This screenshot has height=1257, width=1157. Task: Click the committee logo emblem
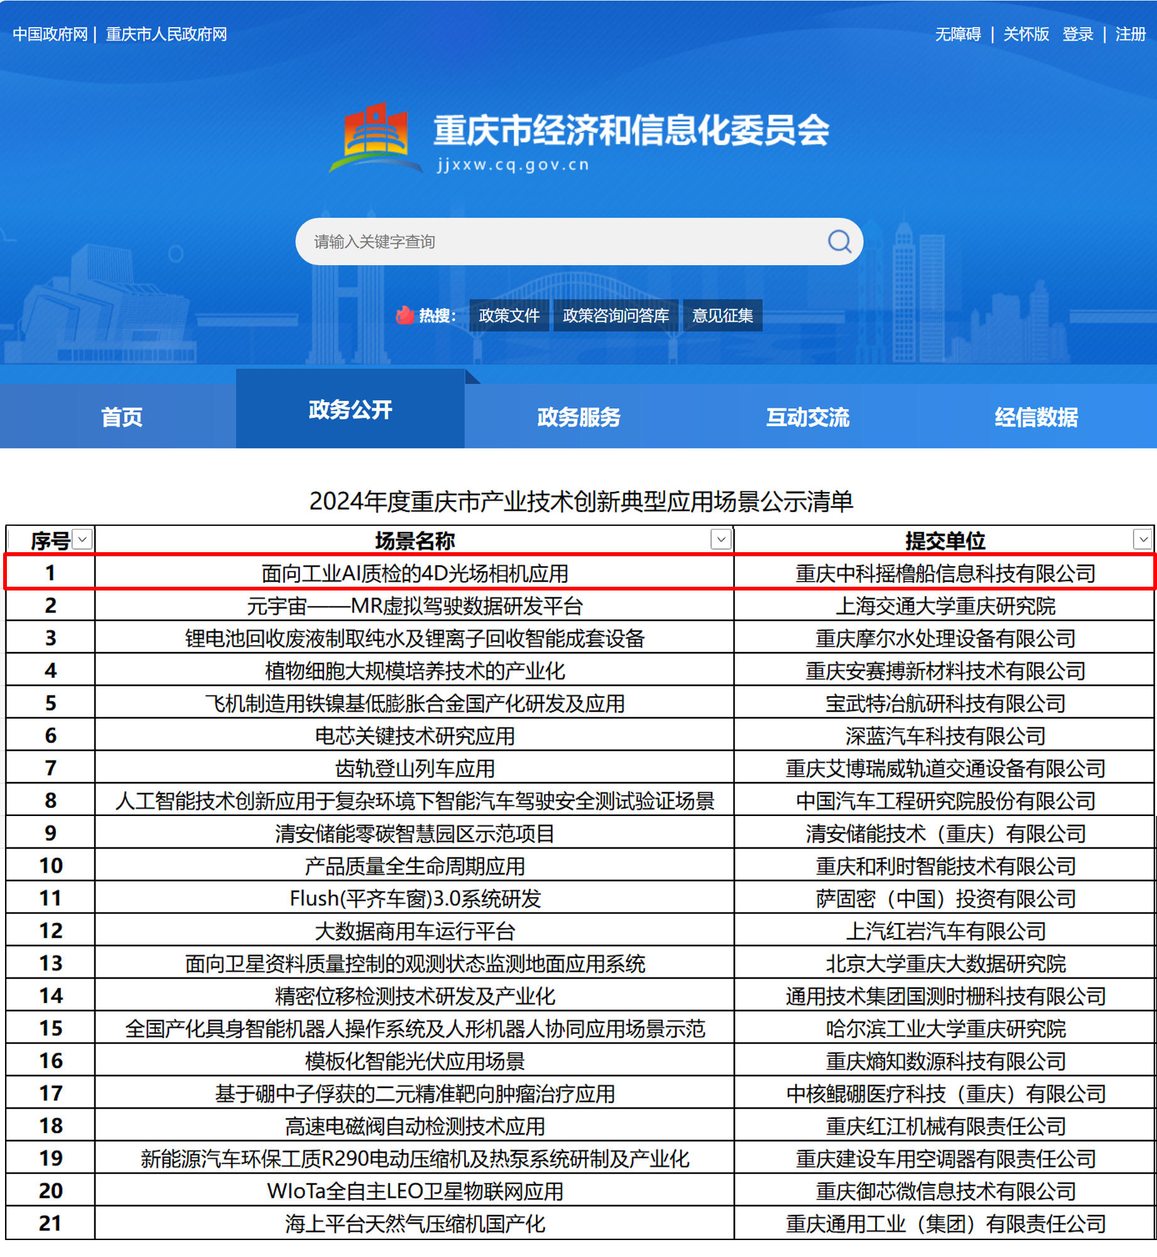[376, 138]
